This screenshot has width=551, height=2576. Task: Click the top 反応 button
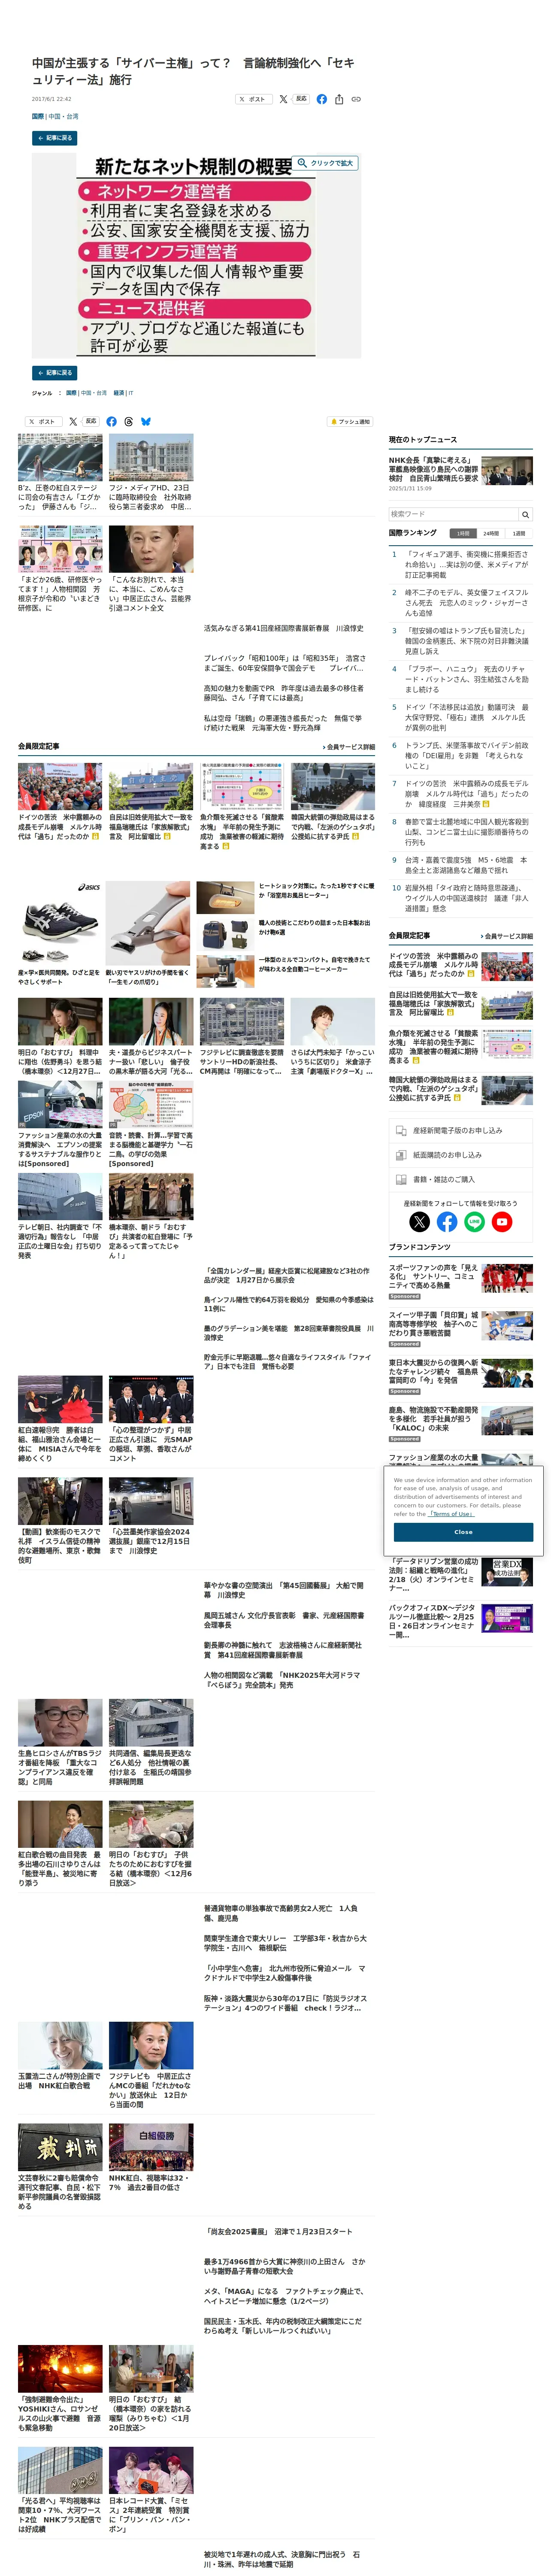301,99
